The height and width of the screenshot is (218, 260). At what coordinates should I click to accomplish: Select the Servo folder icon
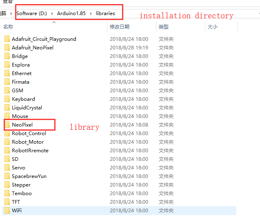click(7, 168)
